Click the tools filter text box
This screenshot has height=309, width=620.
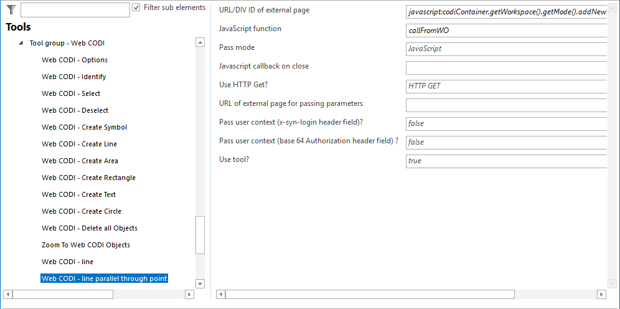(x=75, y=10)
